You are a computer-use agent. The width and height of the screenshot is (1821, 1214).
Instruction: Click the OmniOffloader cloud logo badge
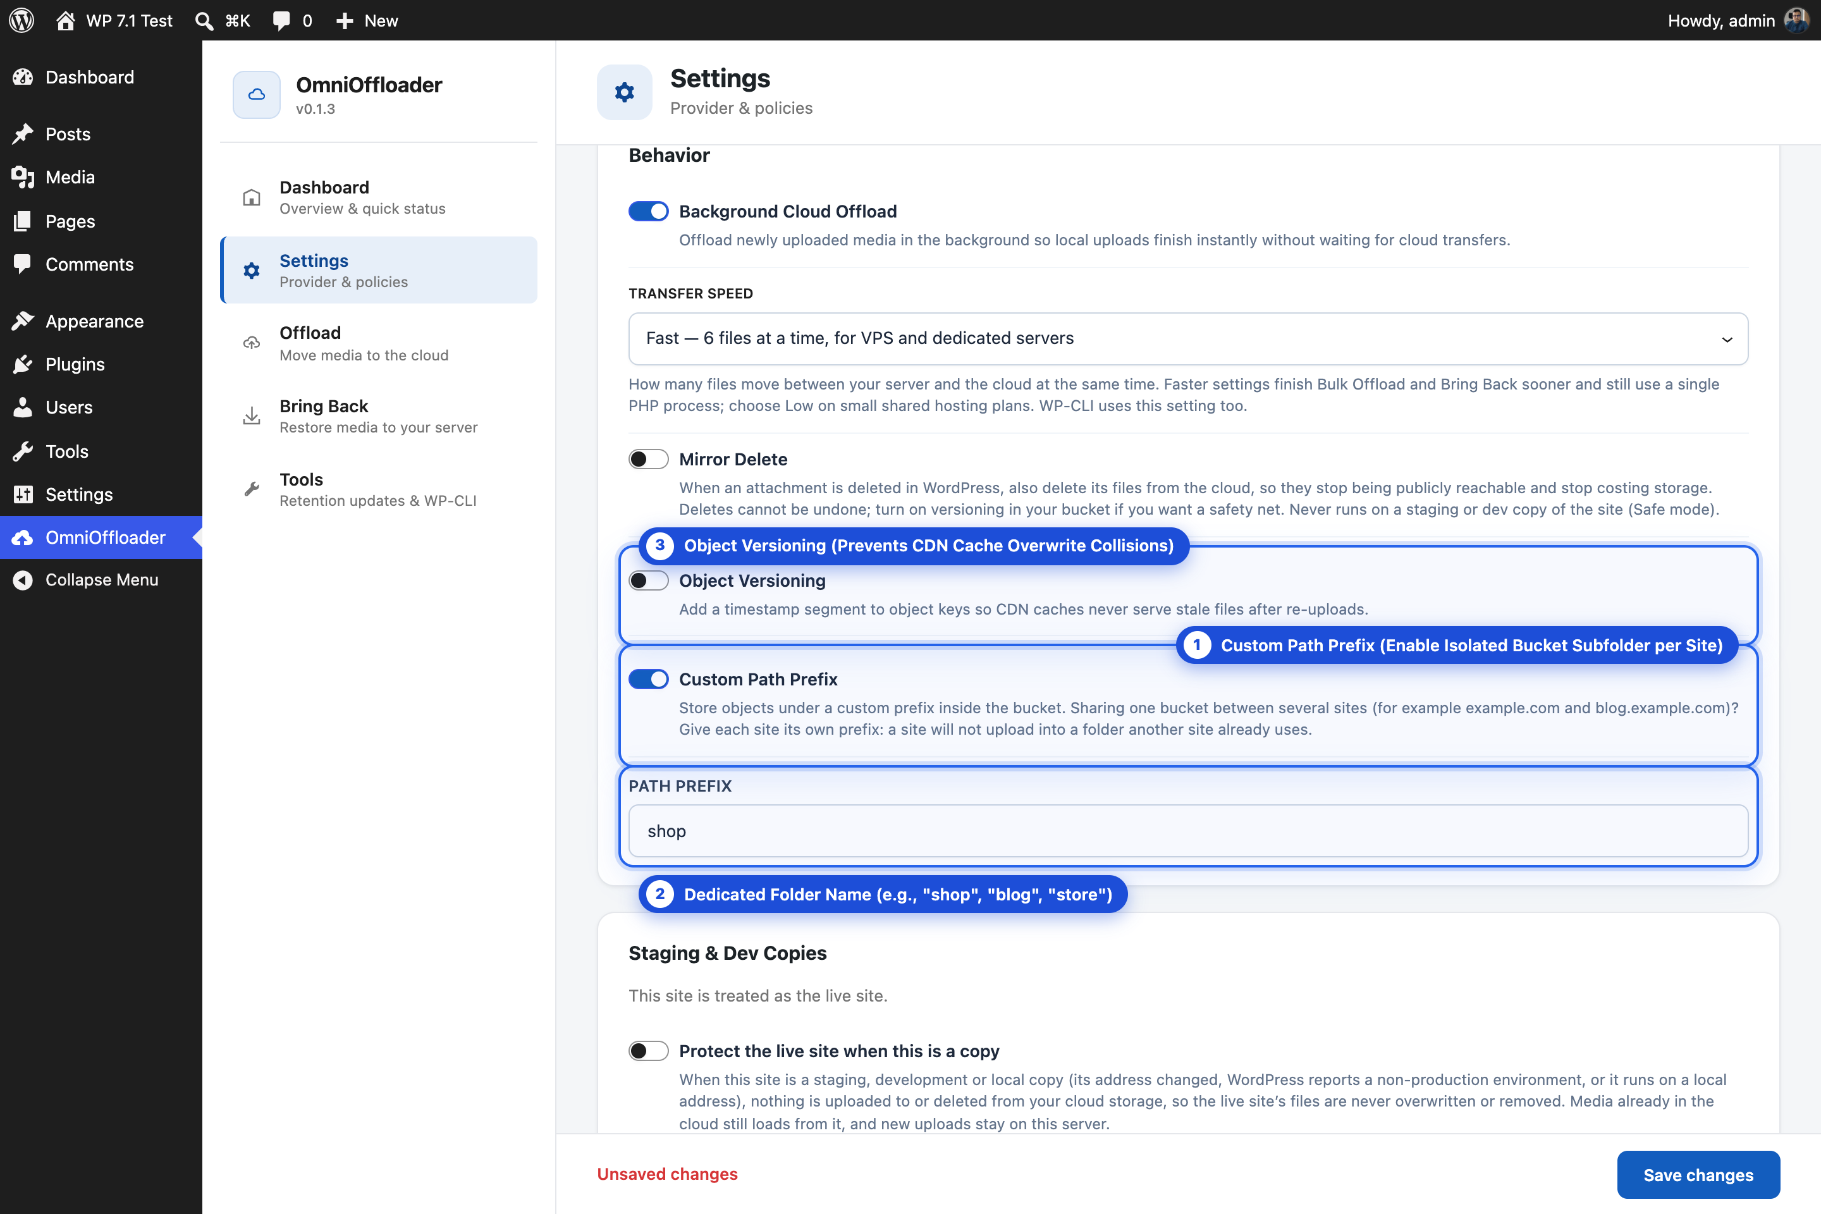256,94
